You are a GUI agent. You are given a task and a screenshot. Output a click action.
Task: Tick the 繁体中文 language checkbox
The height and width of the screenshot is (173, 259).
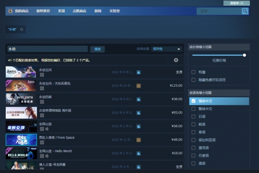click(x=193, y=109)
